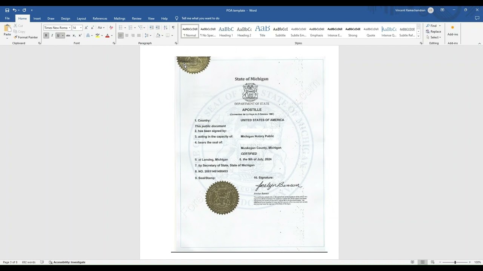Click the Save icon in quick access toolbar
The height and width of the screenshot is (271, 483).
coord(7,10)
